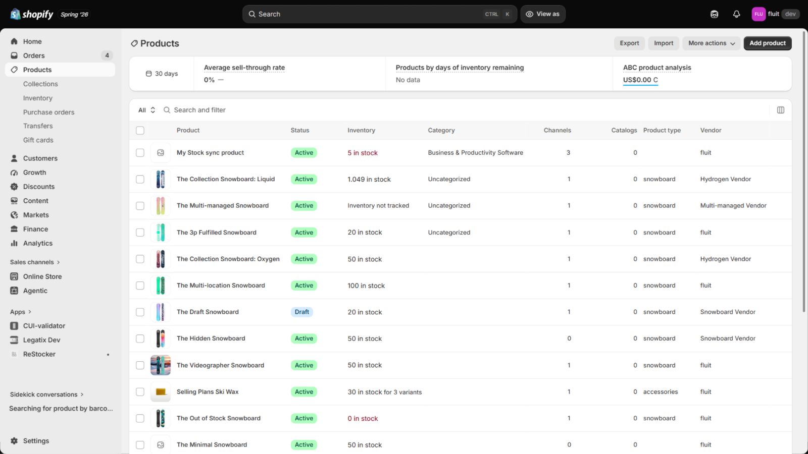Expand Sidekick conversations
Screen dimensions: 808x454
point(47,394)
